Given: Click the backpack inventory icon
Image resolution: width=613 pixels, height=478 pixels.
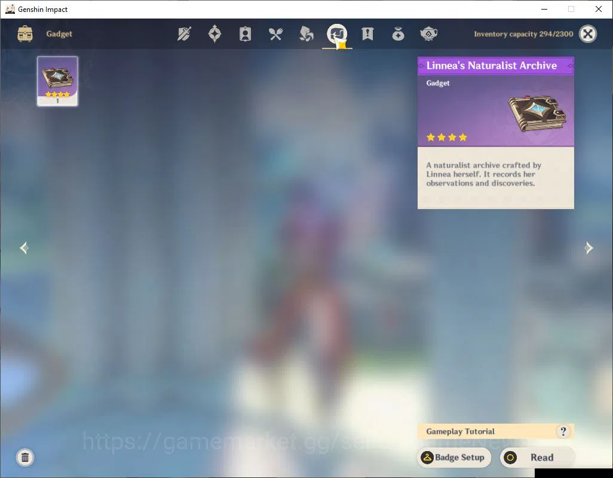Looking at the screenshot, I should pos(25,34).
